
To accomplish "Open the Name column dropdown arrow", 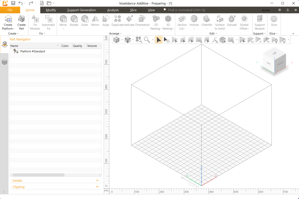I will click(58, 46).
